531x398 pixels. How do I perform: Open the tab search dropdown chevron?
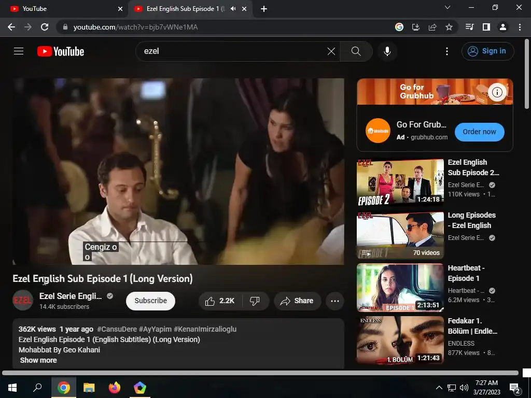click(x=448, y=7)
